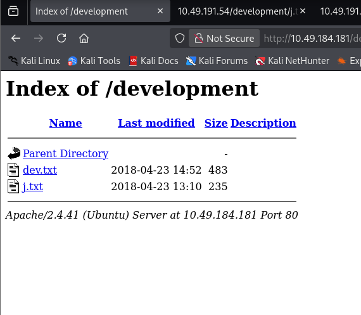Sort listing by Last modified column

(x=156, y=123)
